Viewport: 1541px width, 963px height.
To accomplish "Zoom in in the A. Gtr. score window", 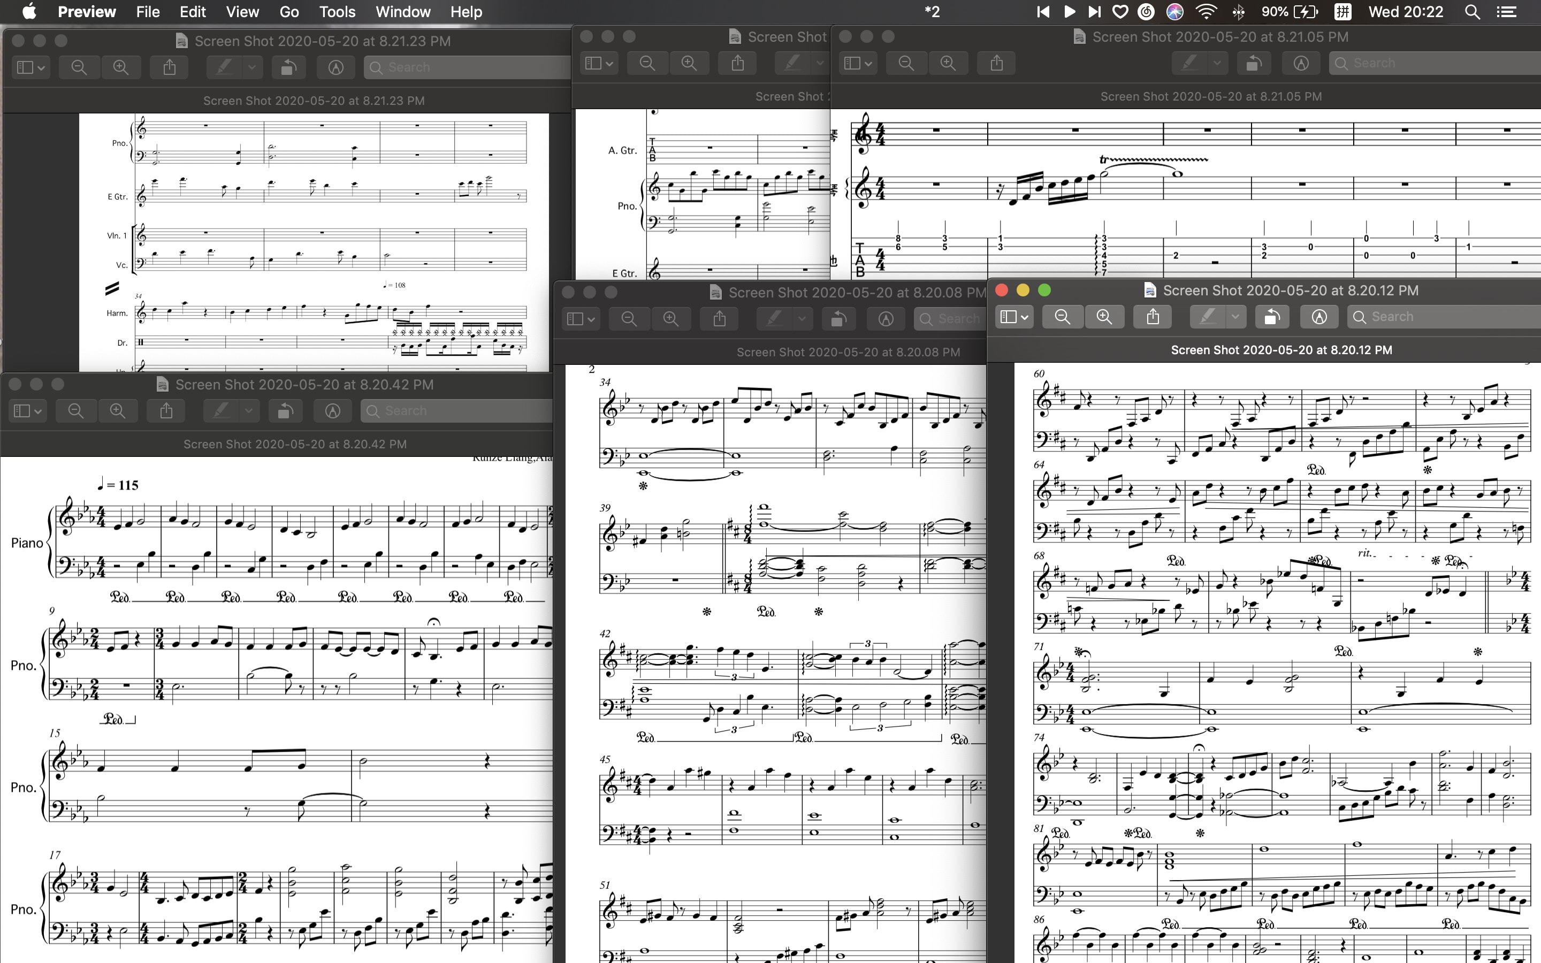I will [688, 63].
